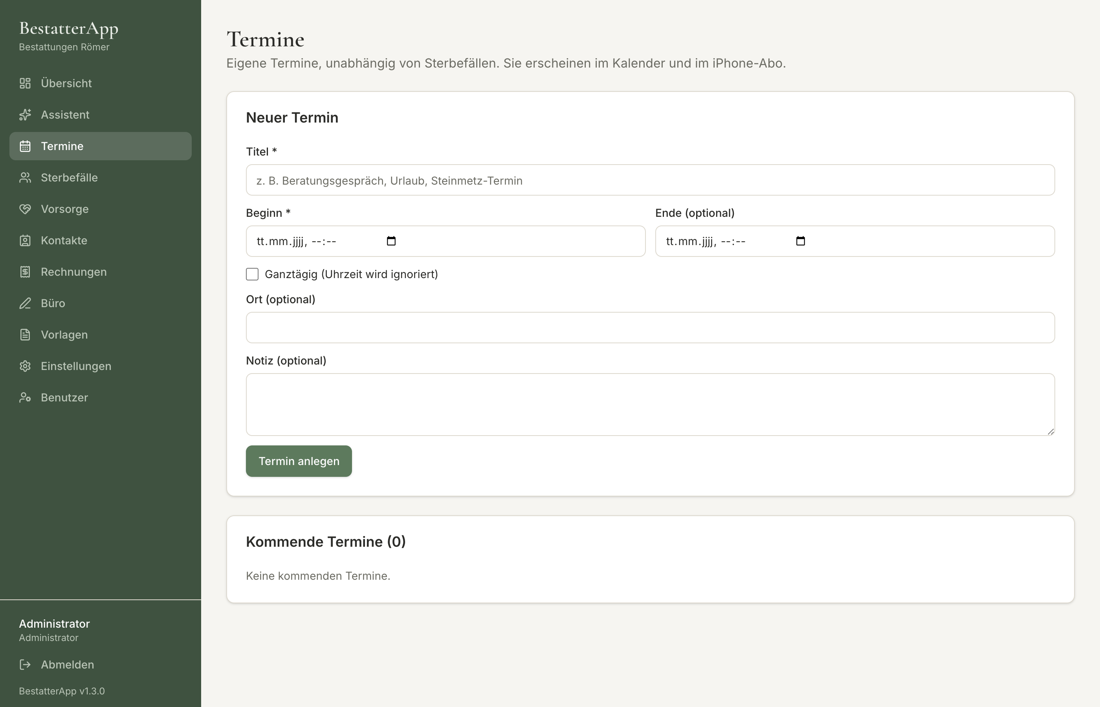1100x707 pixels.
Task: Go to Büro section
Action: (x=101, y=304)
